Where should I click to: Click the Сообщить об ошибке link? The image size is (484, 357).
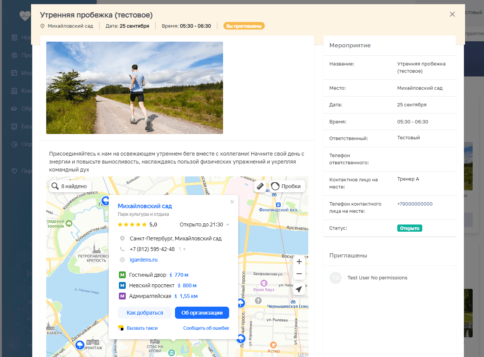point(206,328)
